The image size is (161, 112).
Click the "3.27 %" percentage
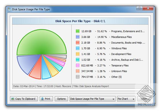tap(101, 65)
